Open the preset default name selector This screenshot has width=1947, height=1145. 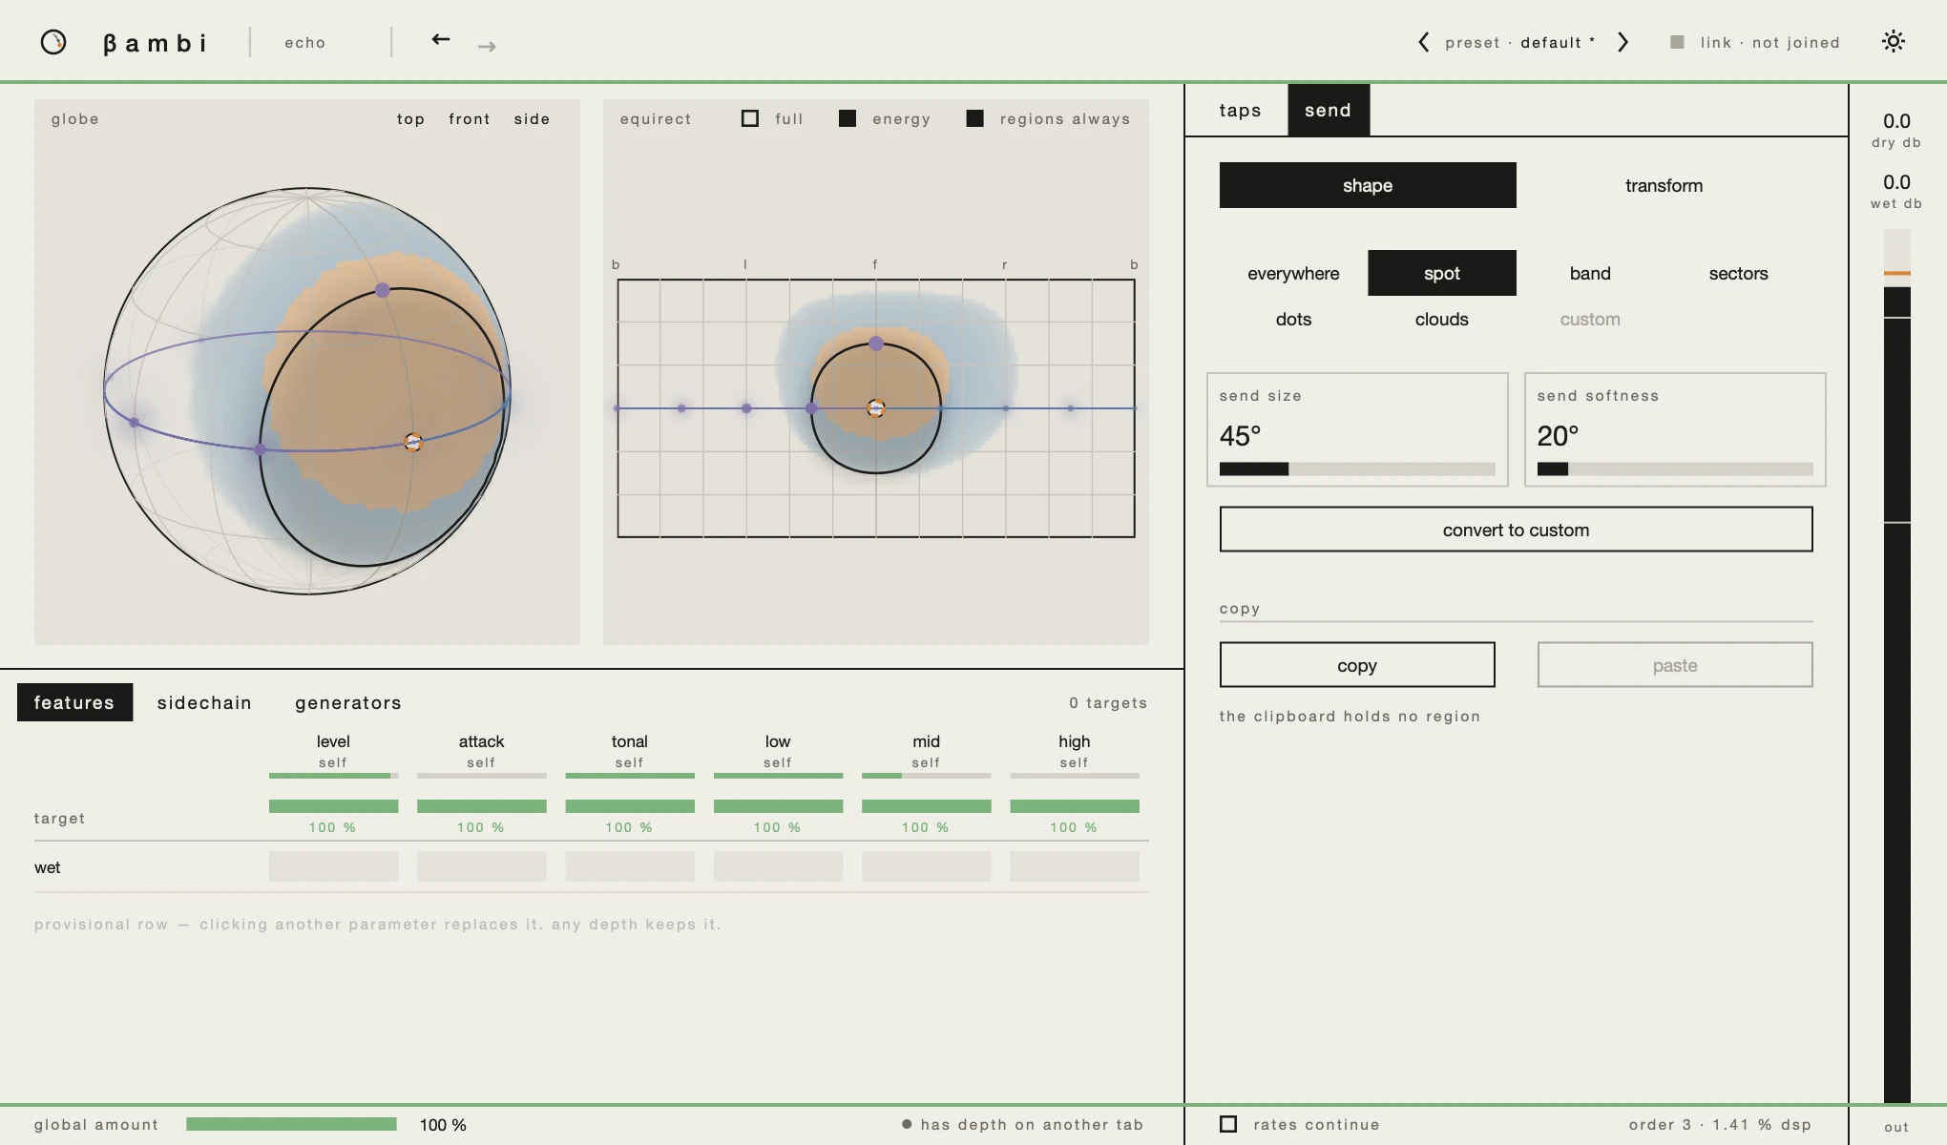1558,43
